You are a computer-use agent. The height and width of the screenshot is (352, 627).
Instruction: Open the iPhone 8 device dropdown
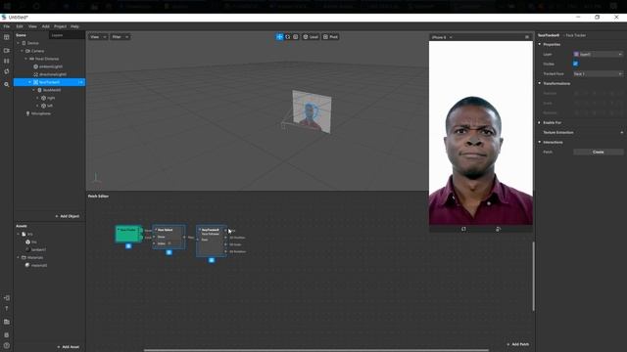click(x=442, y=37)
